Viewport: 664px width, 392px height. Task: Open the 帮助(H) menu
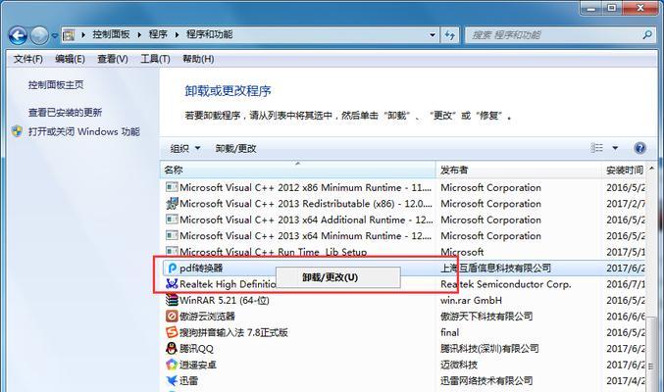coord(198,59)
